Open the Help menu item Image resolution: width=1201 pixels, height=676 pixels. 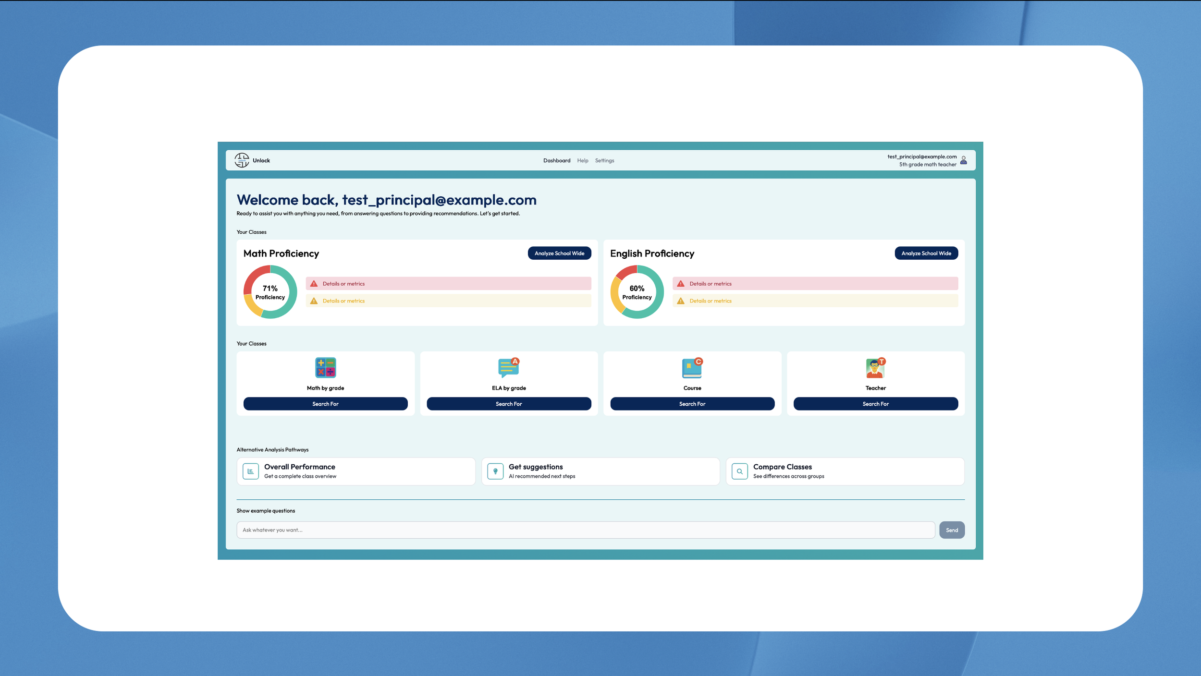pyautogui.click(x=583, y=161)
